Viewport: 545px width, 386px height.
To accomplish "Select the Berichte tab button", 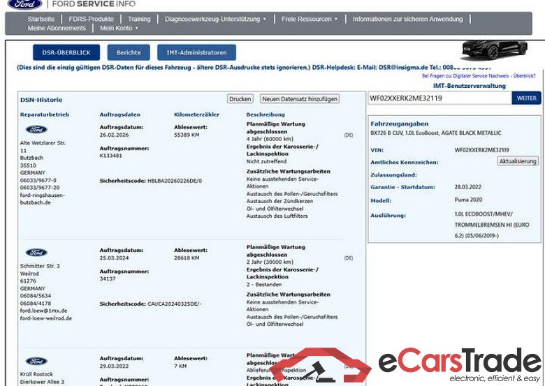I will [129, 52].
